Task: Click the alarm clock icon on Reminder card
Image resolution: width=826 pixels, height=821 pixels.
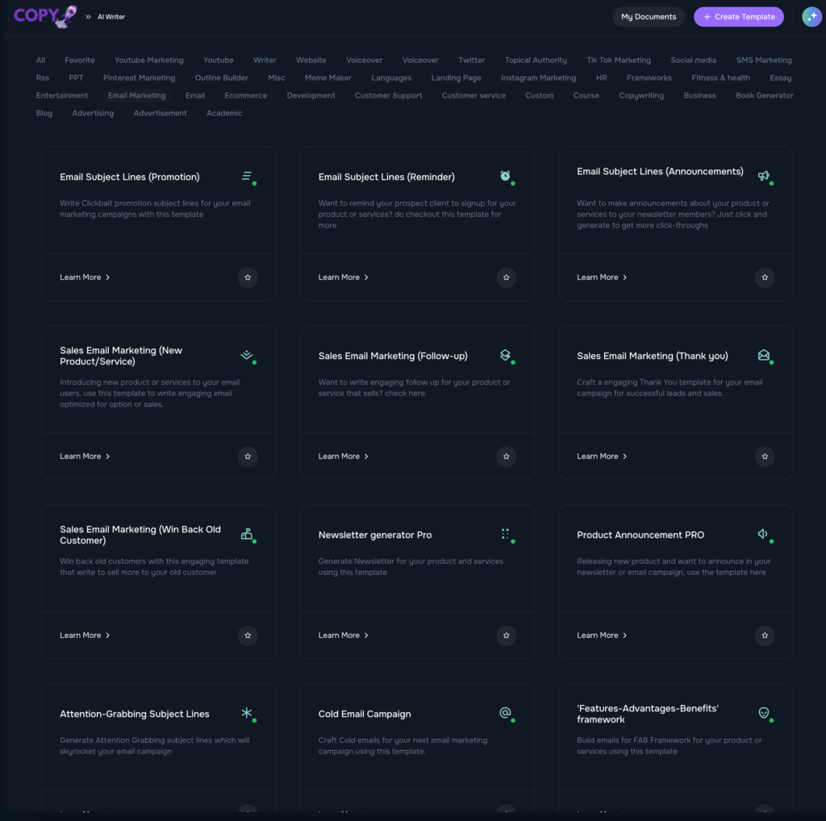Action: (505, 176)
